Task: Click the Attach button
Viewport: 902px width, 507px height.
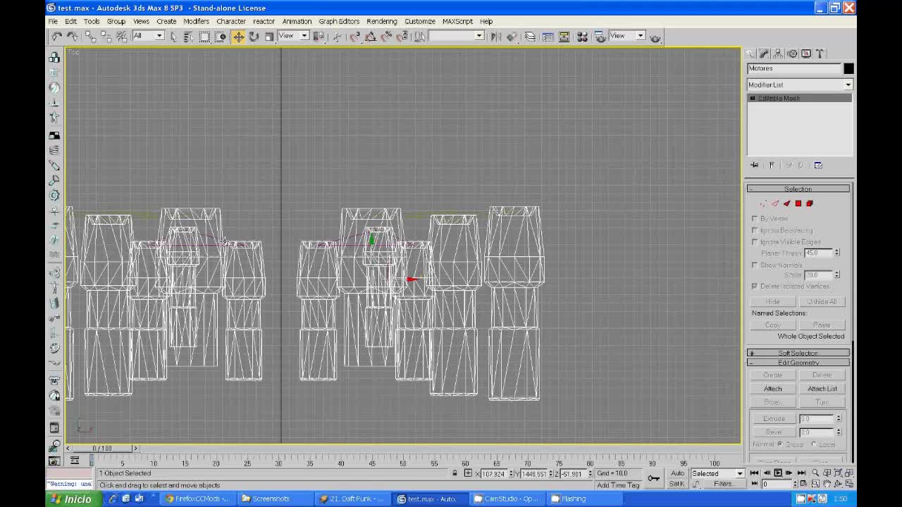Action: 773,389
